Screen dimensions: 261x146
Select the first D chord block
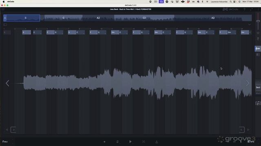(27, 32)
